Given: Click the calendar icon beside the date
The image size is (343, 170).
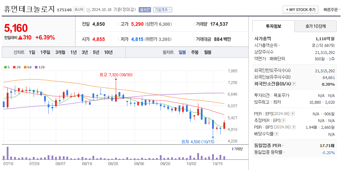Looking at the screenshot, I should pyautogui.click(x=88, y=10).
